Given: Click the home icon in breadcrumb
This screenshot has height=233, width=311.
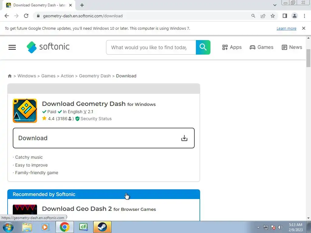Looking at the screenshot, I should pyautogui.click(x=9, y=76).
